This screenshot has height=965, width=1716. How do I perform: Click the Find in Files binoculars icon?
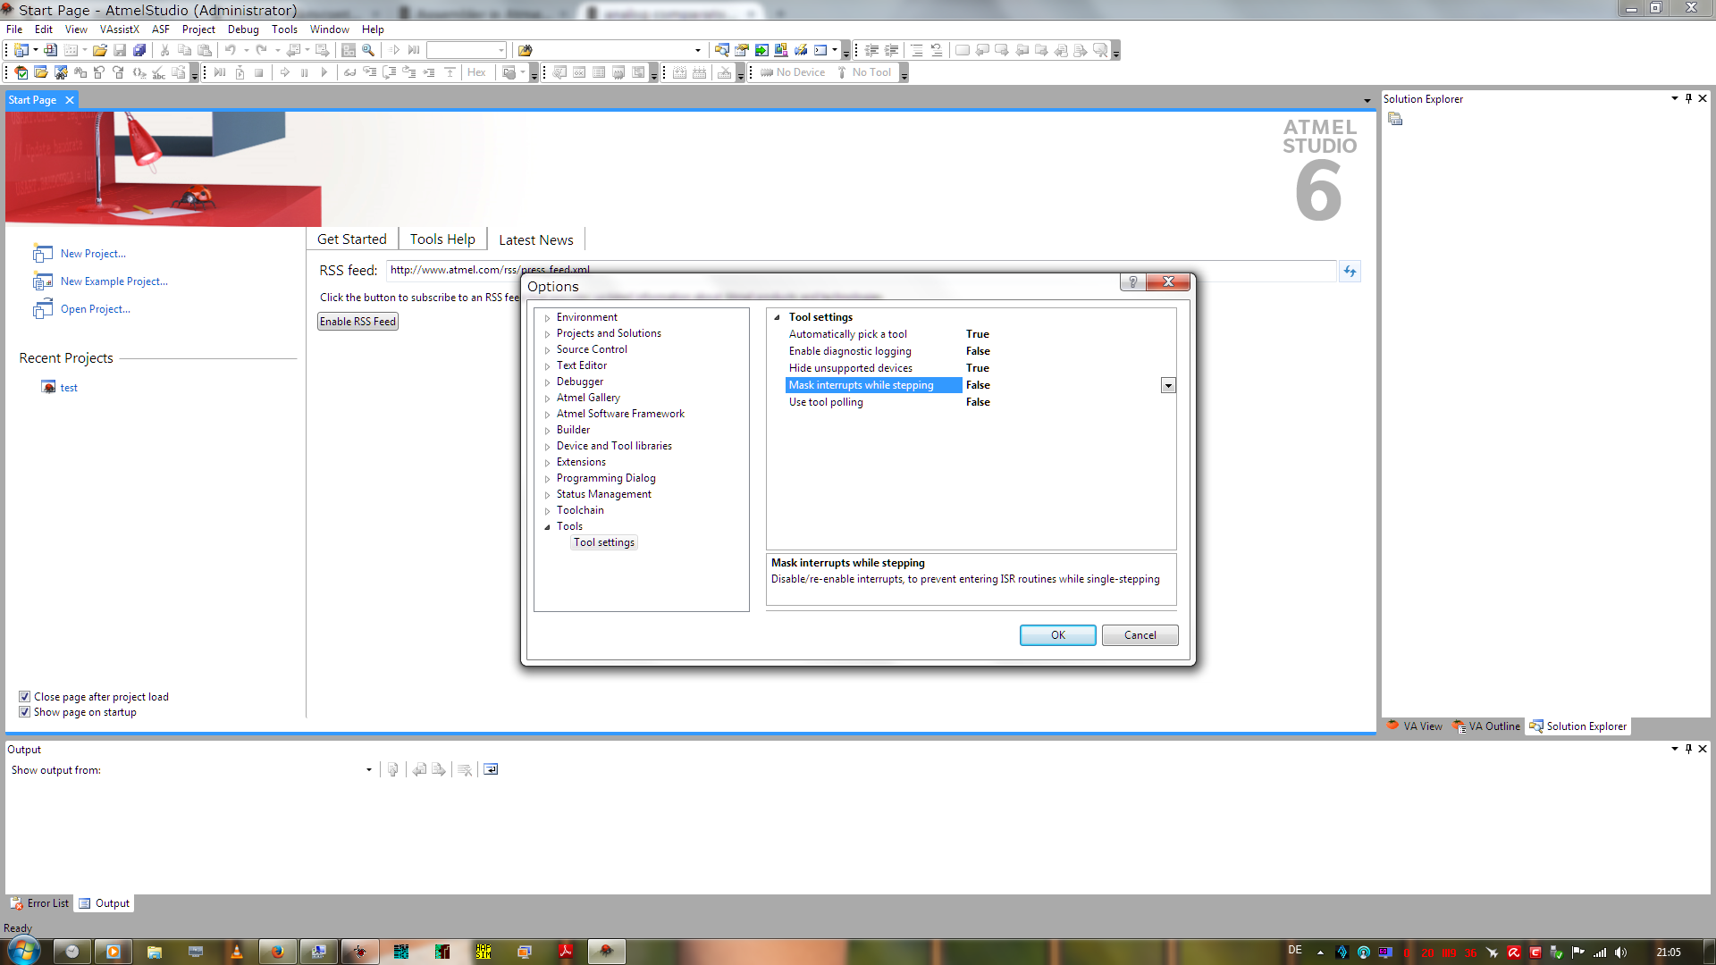tap(525, 50)
